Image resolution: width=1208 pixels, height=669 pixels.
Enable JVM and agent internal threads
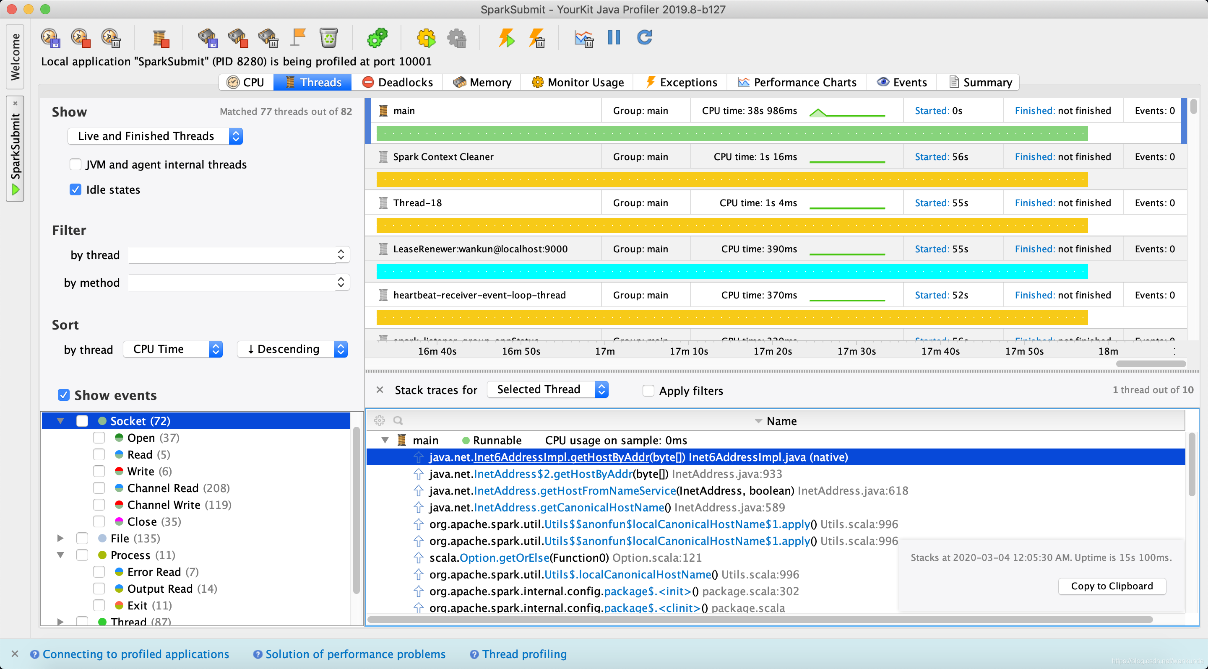[75, 164]
